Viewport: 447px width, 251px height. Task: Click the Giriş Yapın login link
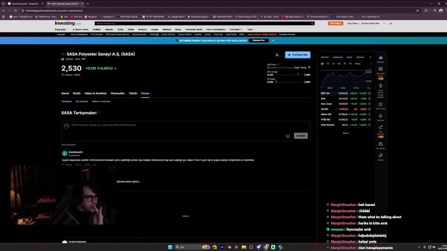[352, 23]
